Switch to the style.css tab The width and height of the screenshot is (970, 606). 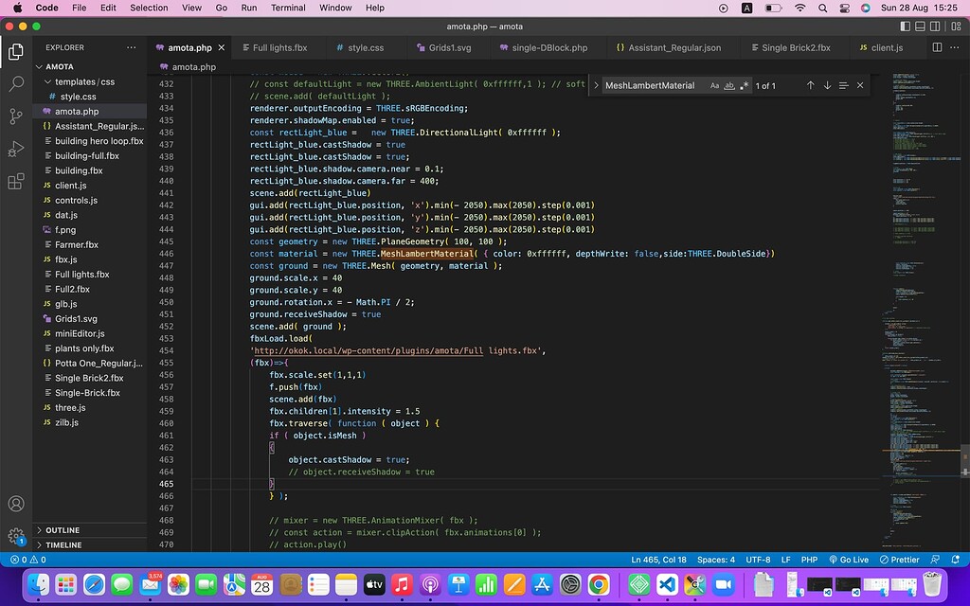[x=365, y=47]
